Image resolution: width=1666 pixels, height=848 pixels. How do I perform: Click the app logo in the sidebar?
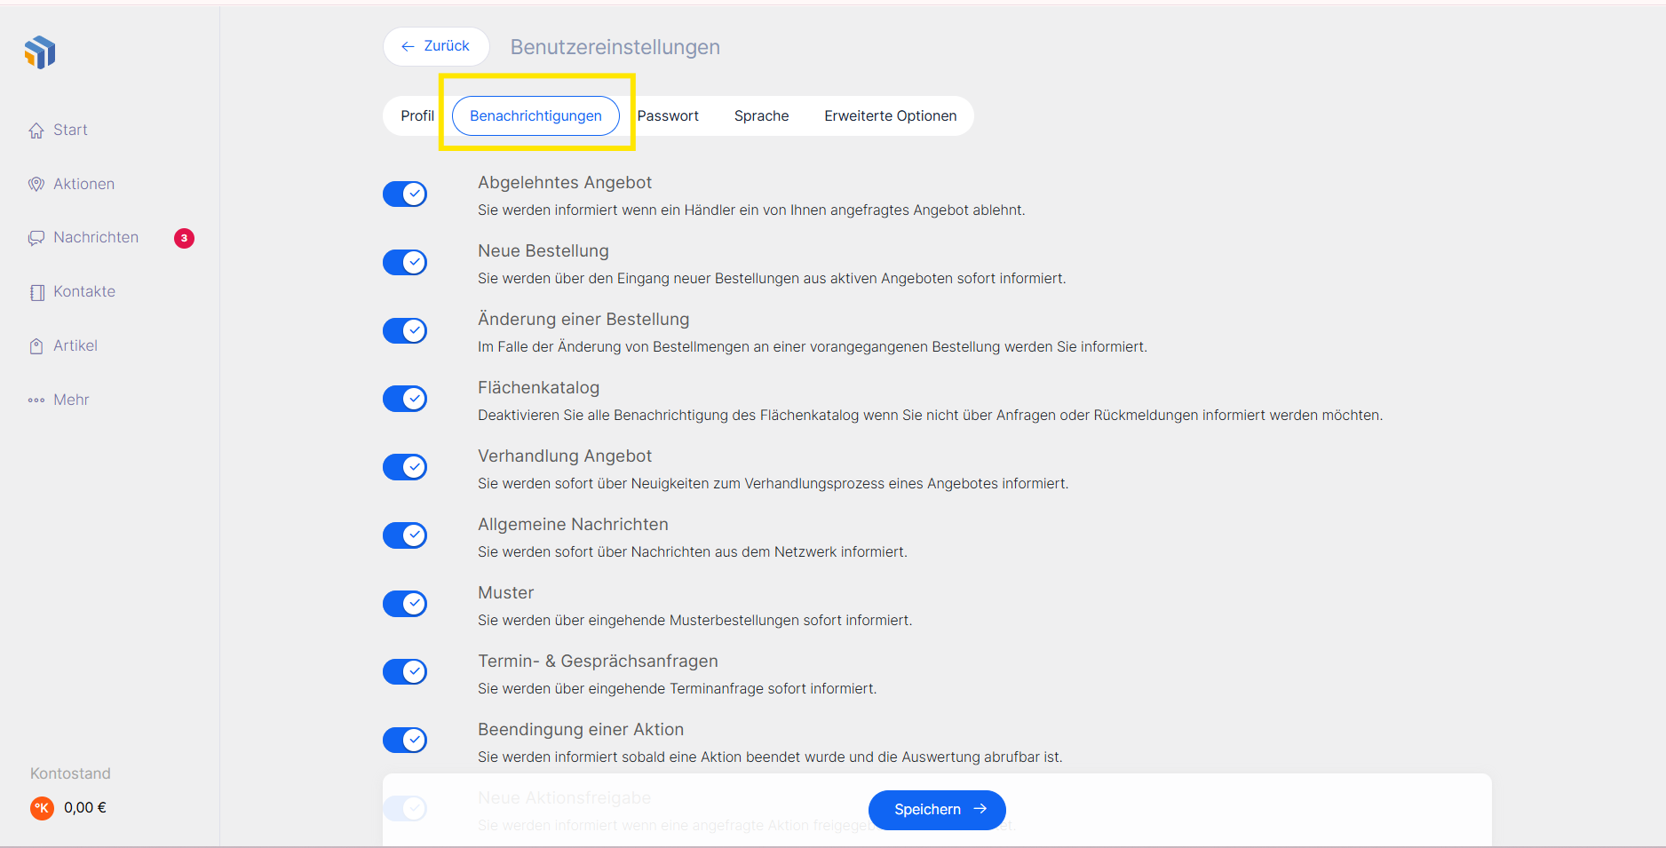pyautogui.click(x=40, y=52)
